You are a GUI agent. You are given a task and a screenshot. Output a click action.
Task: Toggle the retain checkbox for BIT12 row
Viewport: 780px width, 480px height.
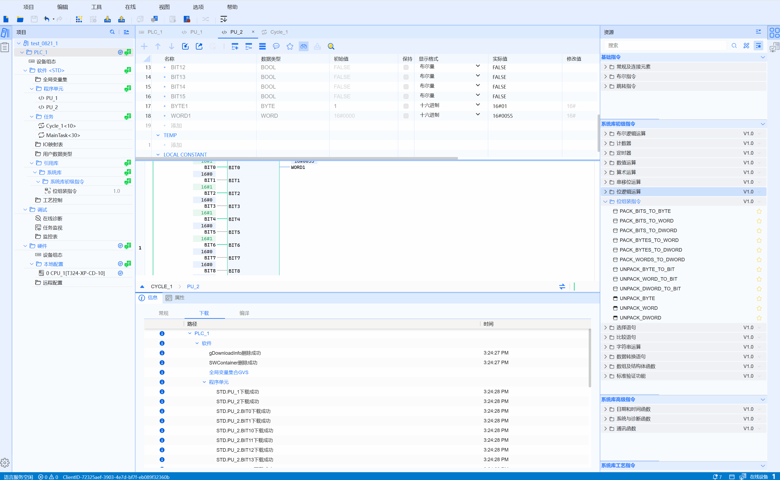tap(406, 67)
